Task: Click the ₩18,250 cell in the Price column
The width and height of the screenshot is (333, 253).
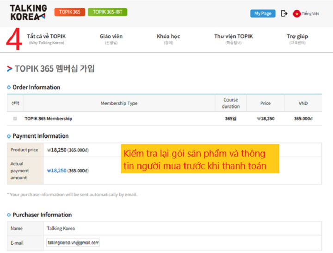Action: coord(265,119)
